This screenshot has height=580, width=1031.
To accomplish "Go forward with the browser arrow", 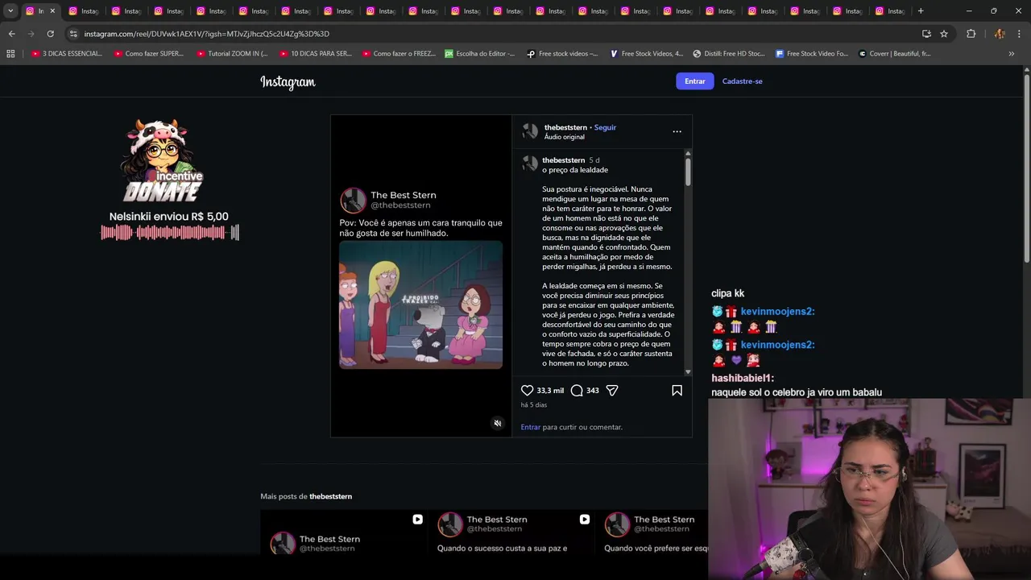I will point(31,34).
